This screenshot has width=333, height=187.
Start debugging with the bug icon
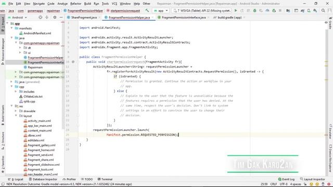tap(254, 10)
